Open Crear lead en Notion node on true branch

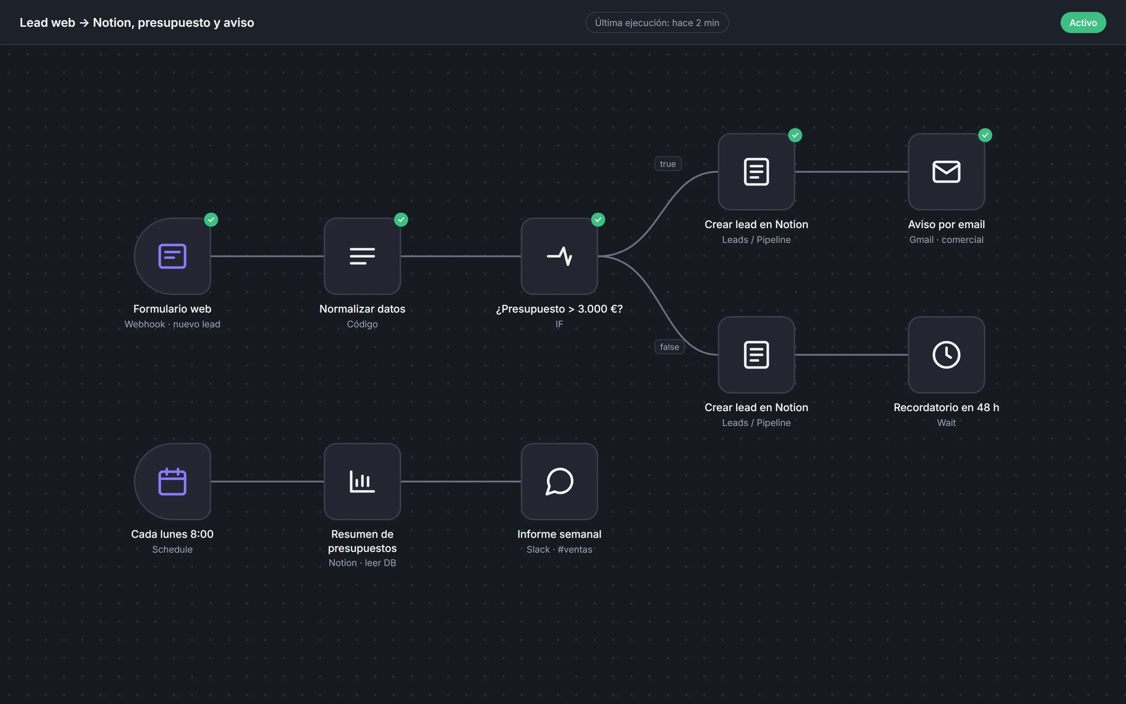pyautogui.click(x=756, y=172)
